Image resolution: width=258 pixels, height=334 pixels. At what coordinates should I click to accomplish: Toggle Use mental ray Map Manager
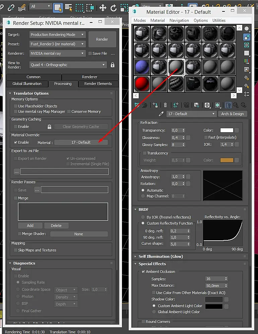pyautogui.click(x=16, y=111)
